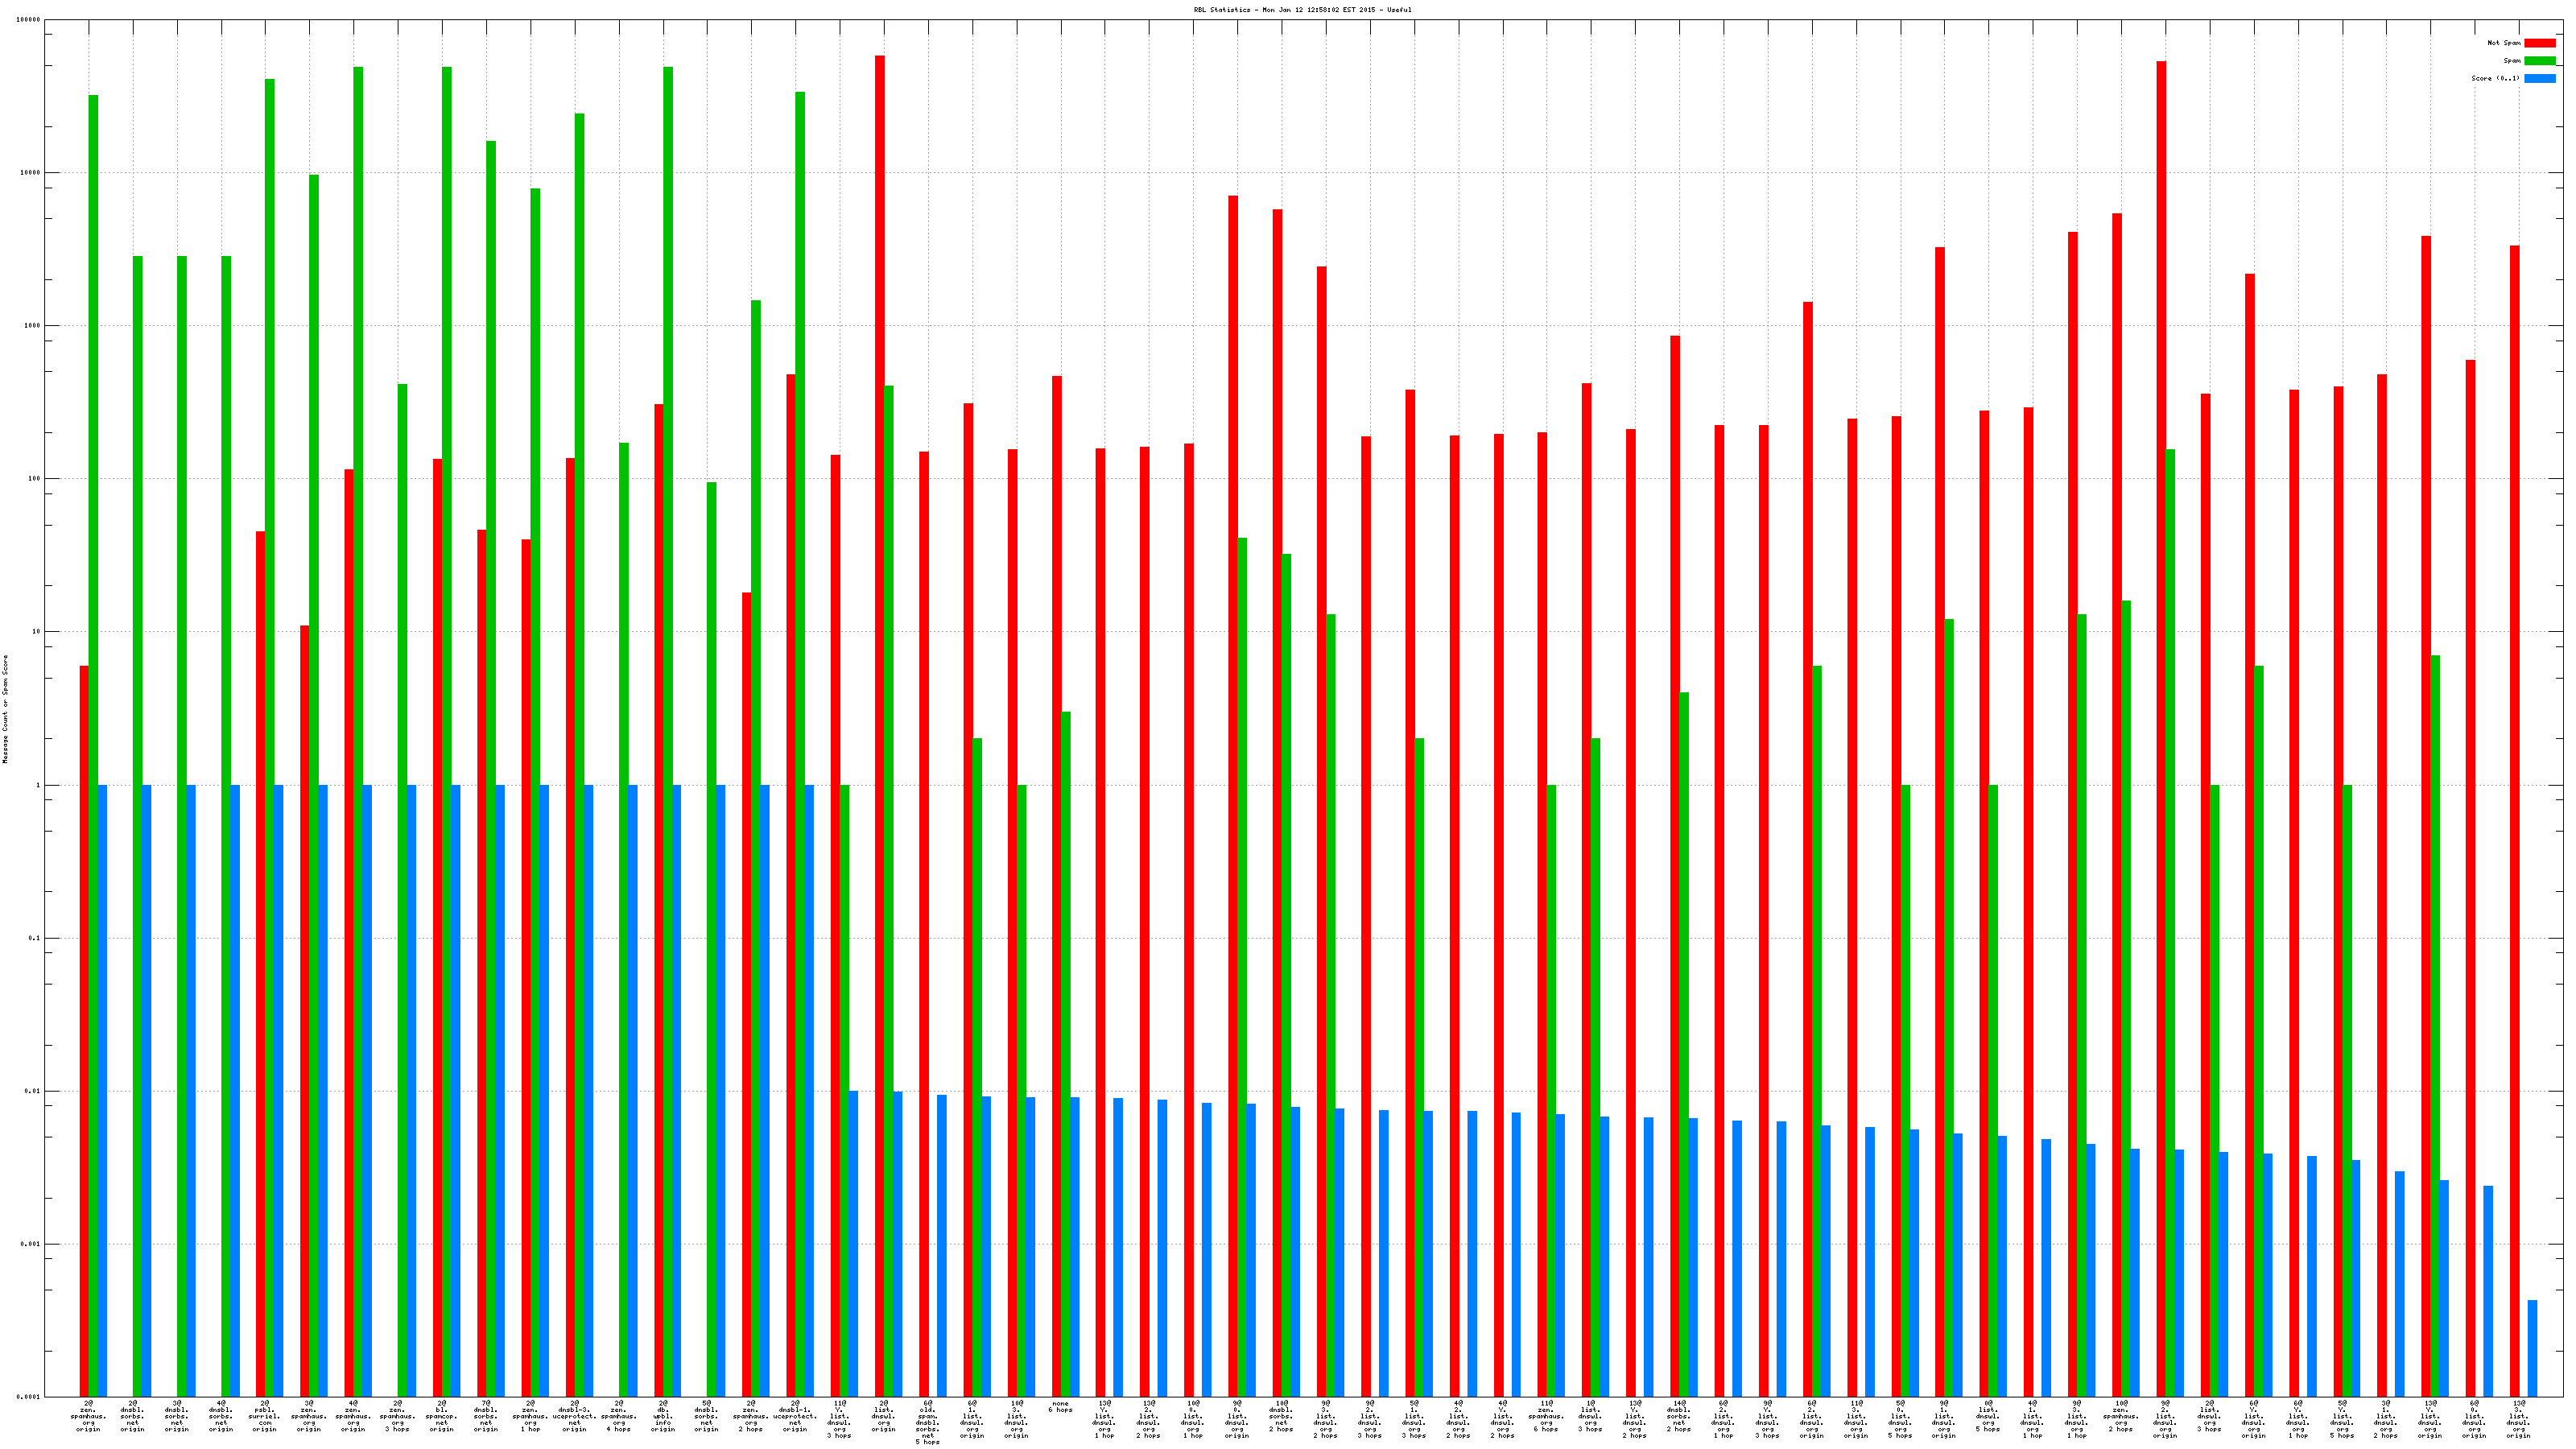Click the "none 6 hops" x-axis label
2576x1449 pixels.
1060,1407
